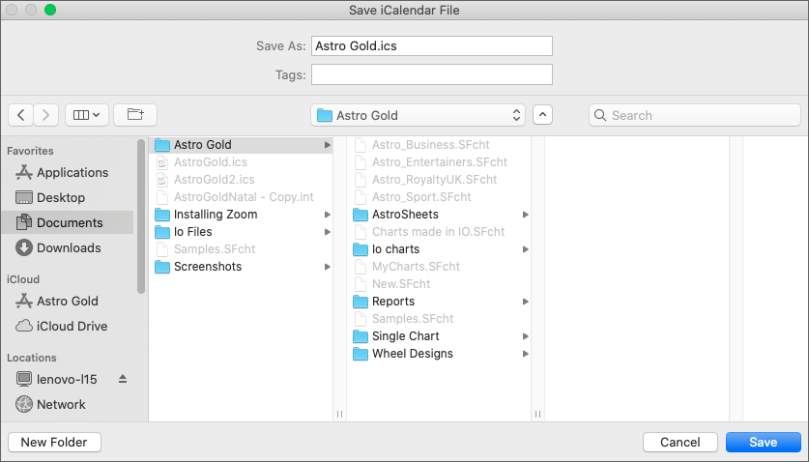
Task: Open the Astro Gold location popup
Action: click(x=418, y=115)
